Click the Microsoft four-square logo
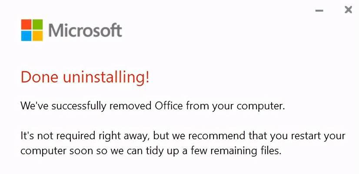 [x=32, y=30]
